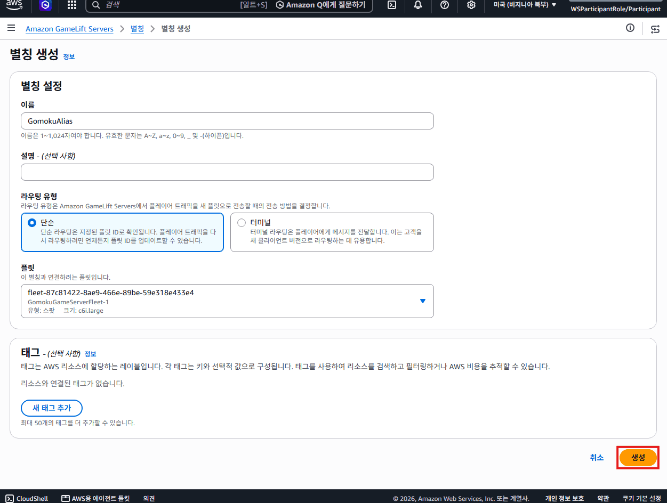
Task: Click the AWS logo home icon
Action: coord(14,5)
